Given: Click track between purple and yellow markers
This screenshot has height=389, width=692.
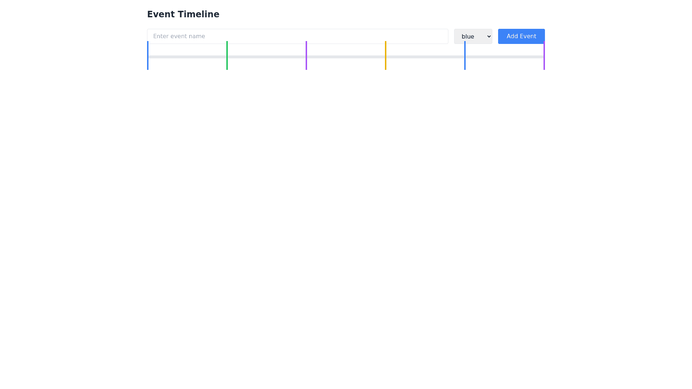Looking at the screenshot, I should (346, 57).
